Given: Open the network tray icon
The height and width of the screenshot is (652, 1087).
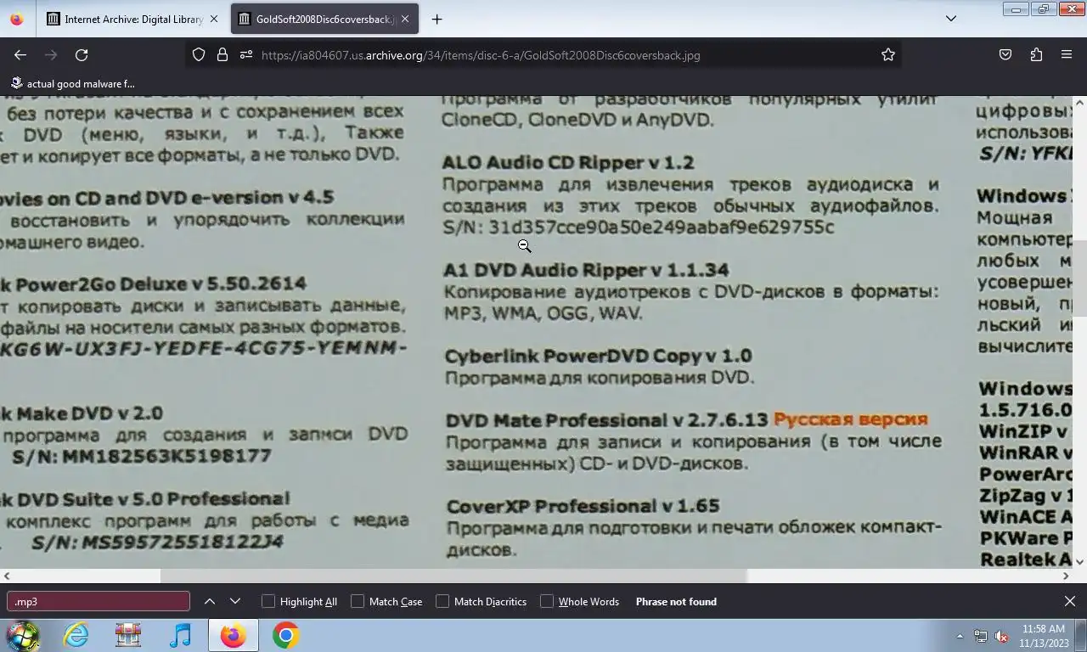Looking at the screenshot, I should [x=981, y=636].
